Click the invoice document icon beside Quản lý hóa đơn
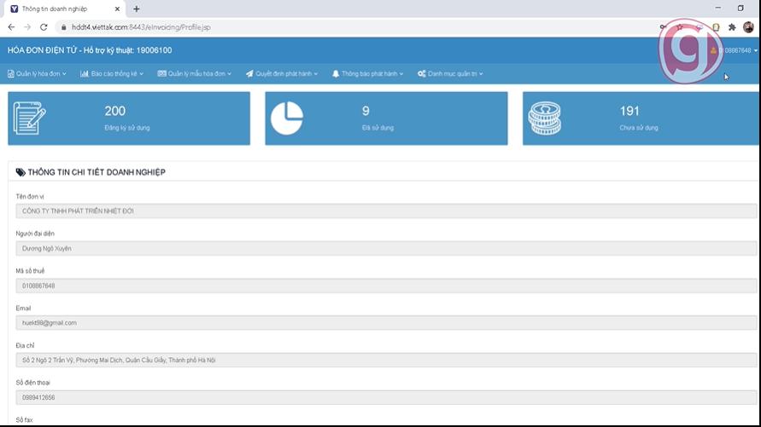The height and width of the screenshot is (427, 761). (11, 73)
